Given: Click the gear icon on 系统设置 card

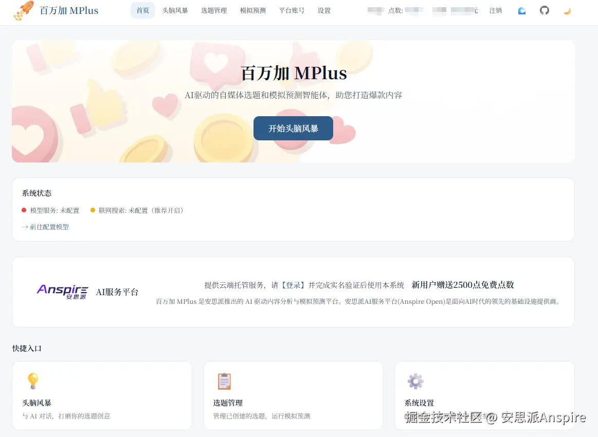Looking at the screenshot, I should point(415,381).
